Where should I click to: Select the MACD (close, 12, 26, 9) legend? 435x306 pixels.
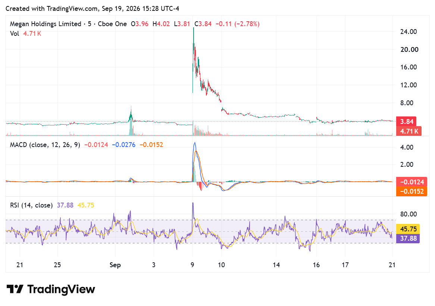[x=45, y=145]
